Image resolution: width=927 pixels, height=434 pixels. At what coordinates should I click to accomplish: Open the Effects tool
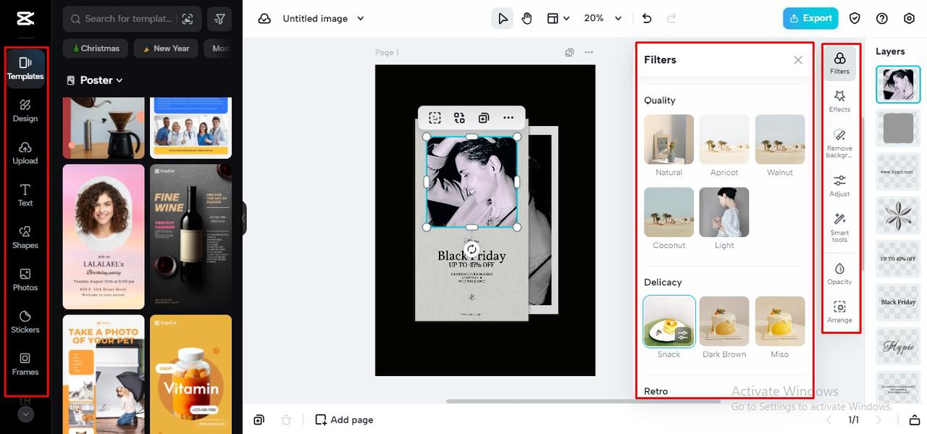tap(839, 101)
